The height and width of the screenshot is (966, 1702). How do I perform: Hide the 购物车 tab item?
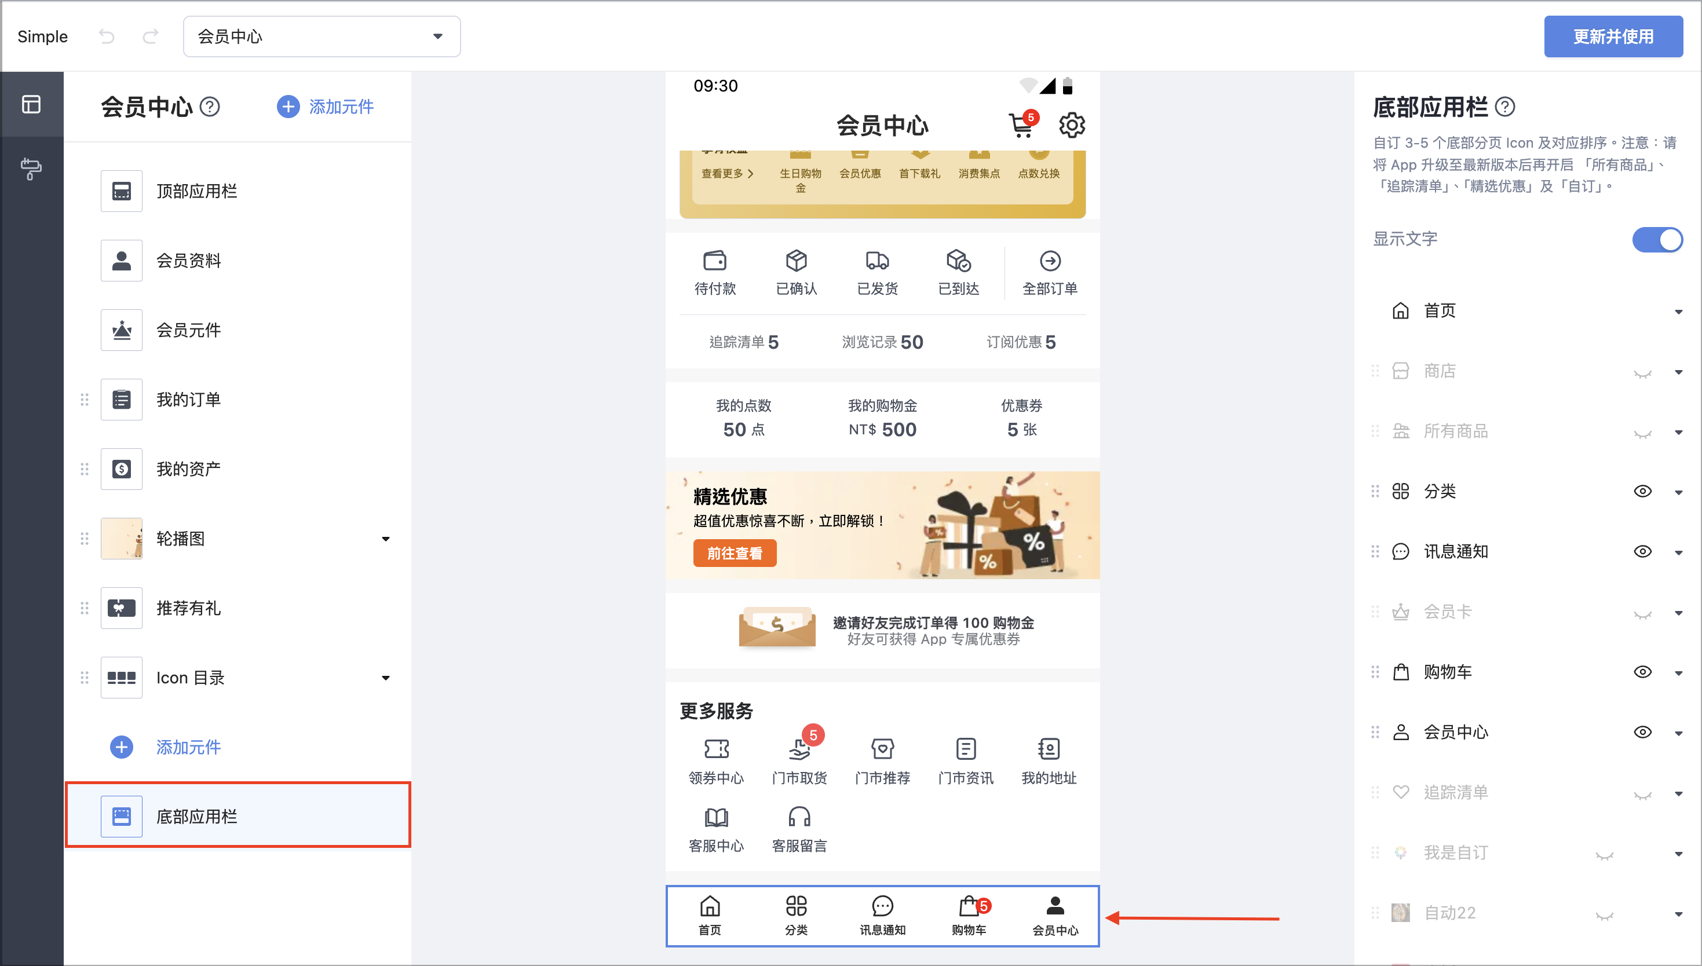click(1642, 672)
